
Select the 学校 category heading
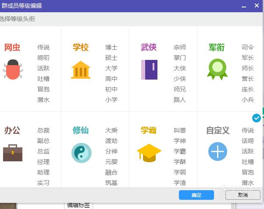point(81,47)
